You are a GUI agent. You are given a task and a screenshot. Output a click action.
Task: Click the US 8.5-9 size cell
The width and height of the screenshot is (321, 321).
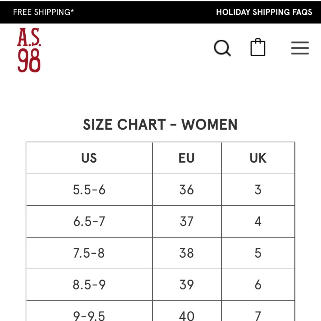pos(89,285)
